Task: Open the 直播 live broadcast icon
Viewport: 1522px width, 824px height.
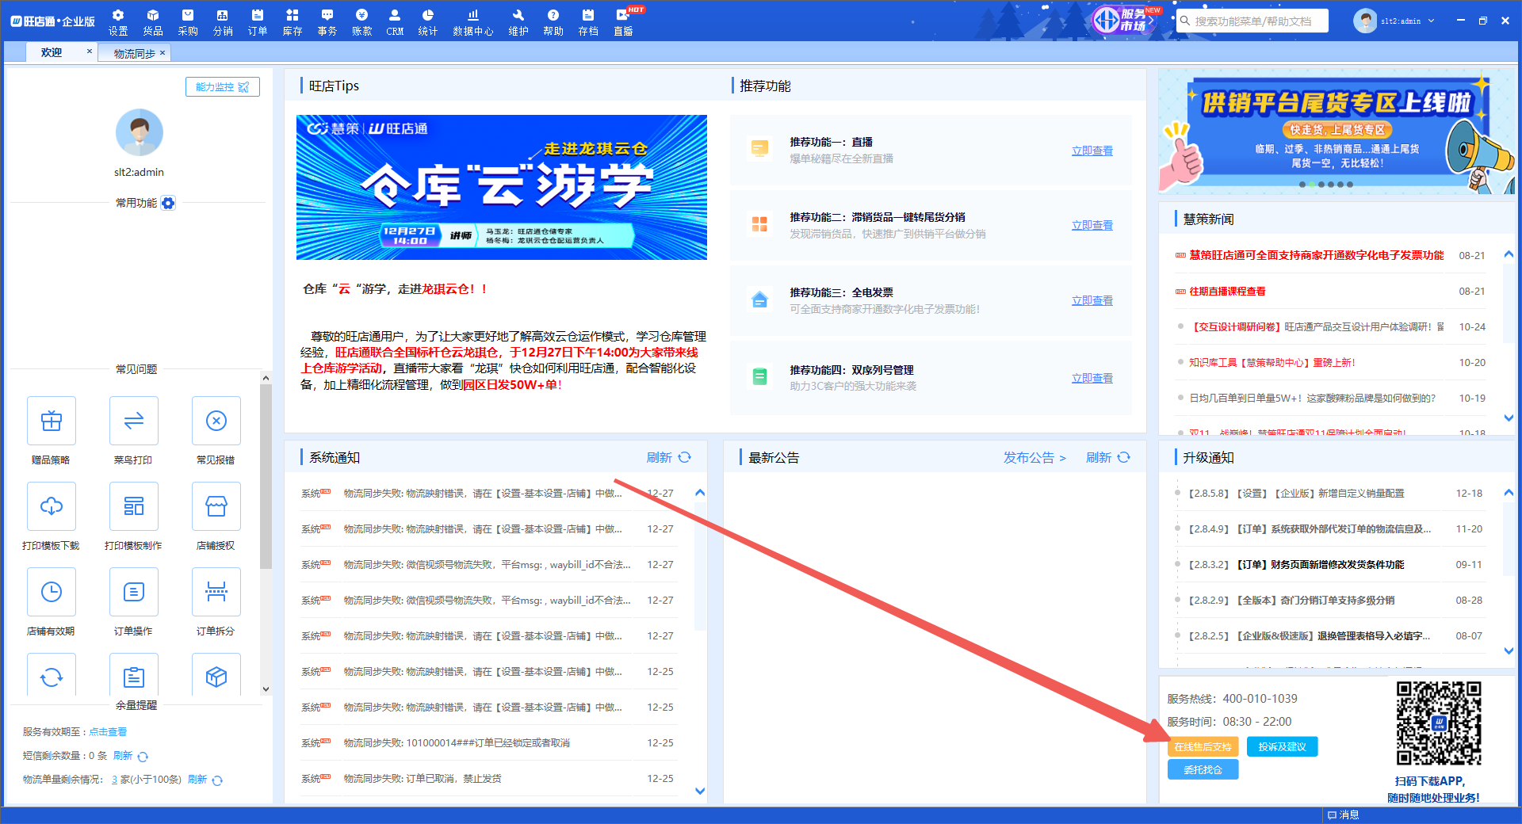Action: 624,22
